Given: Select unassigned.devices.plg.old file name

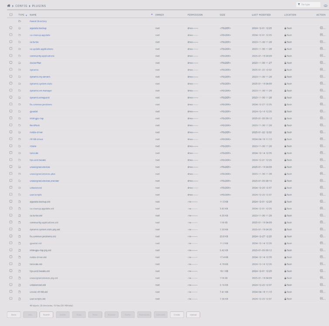Looking at the screenshot, I should click(x=44, y=278).
